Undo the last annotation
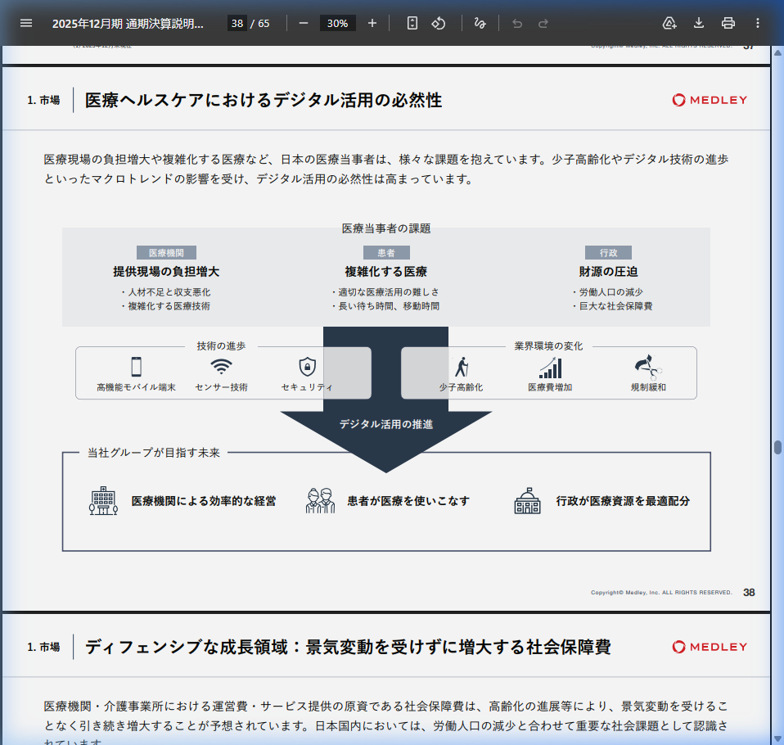 (x=516, y=23)
